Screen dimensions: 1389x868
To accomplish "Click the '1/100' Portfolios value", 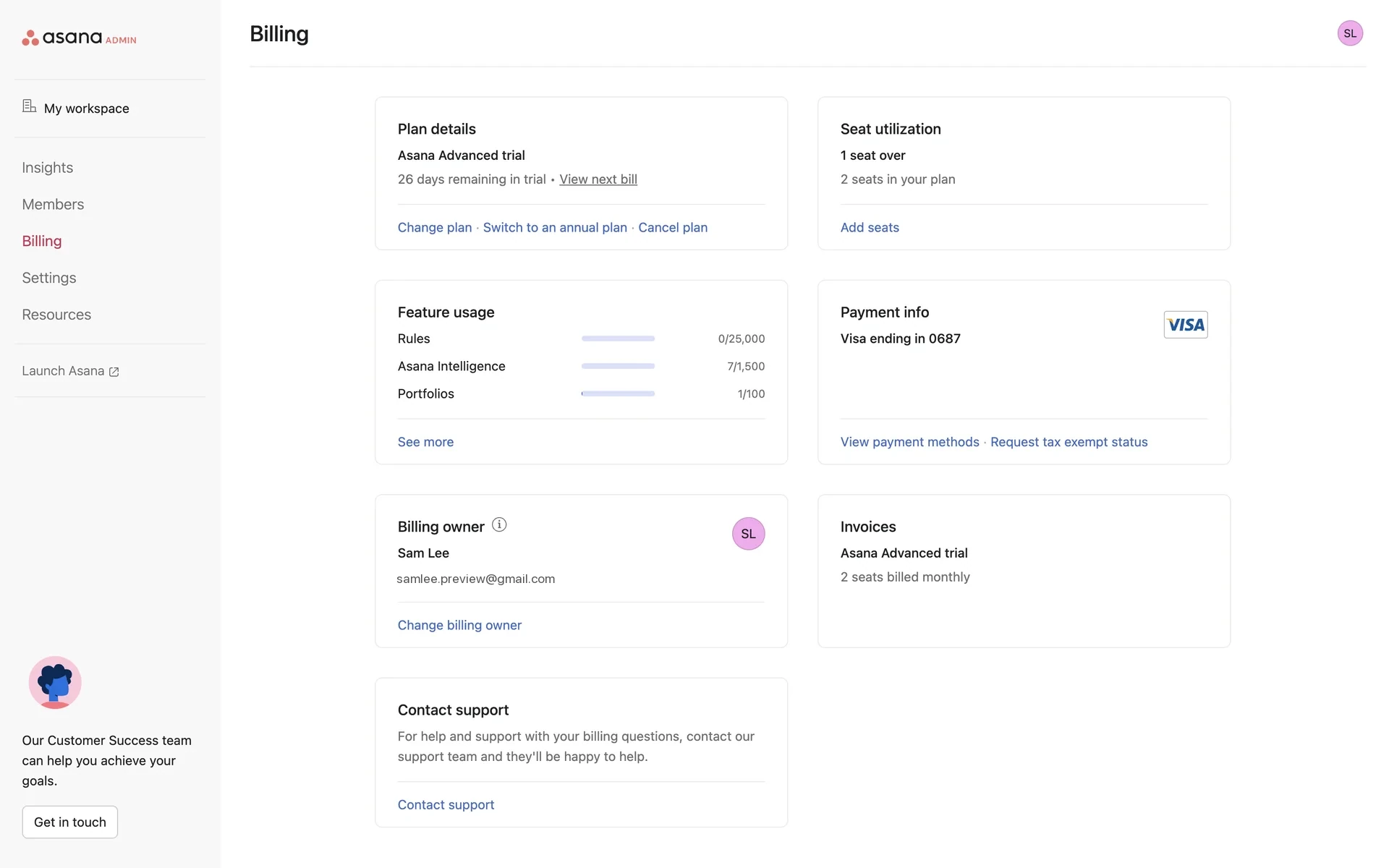I will point(751,393).
